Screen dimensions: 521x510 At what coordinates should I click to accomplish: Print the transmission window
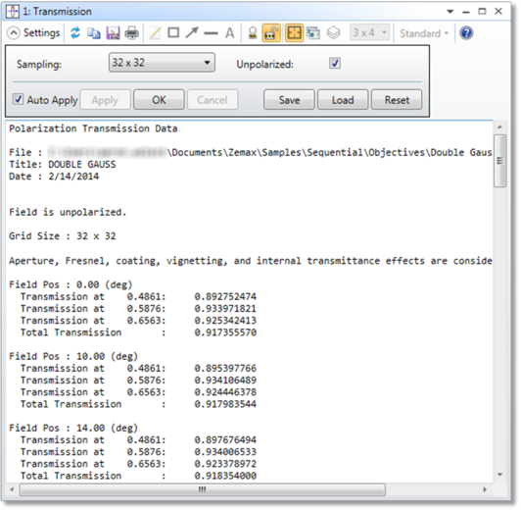click(x=132, y=33)
